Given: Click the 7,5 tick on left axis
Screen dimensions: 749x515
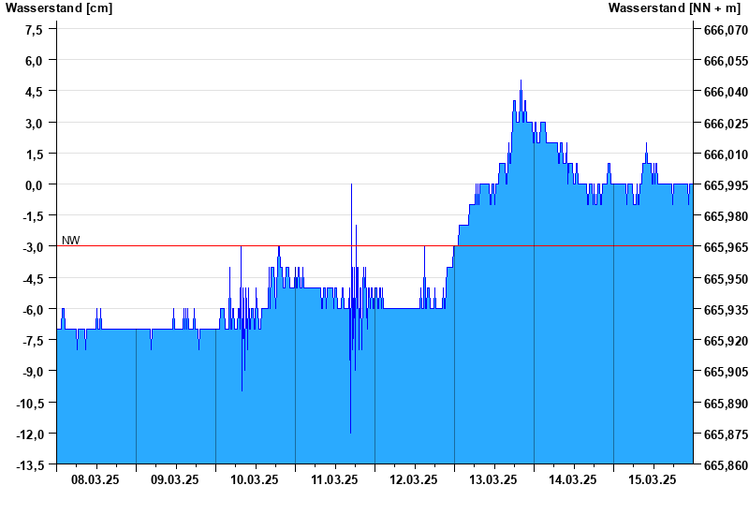Looking at the screenshot, I should [x=33, y=30].
